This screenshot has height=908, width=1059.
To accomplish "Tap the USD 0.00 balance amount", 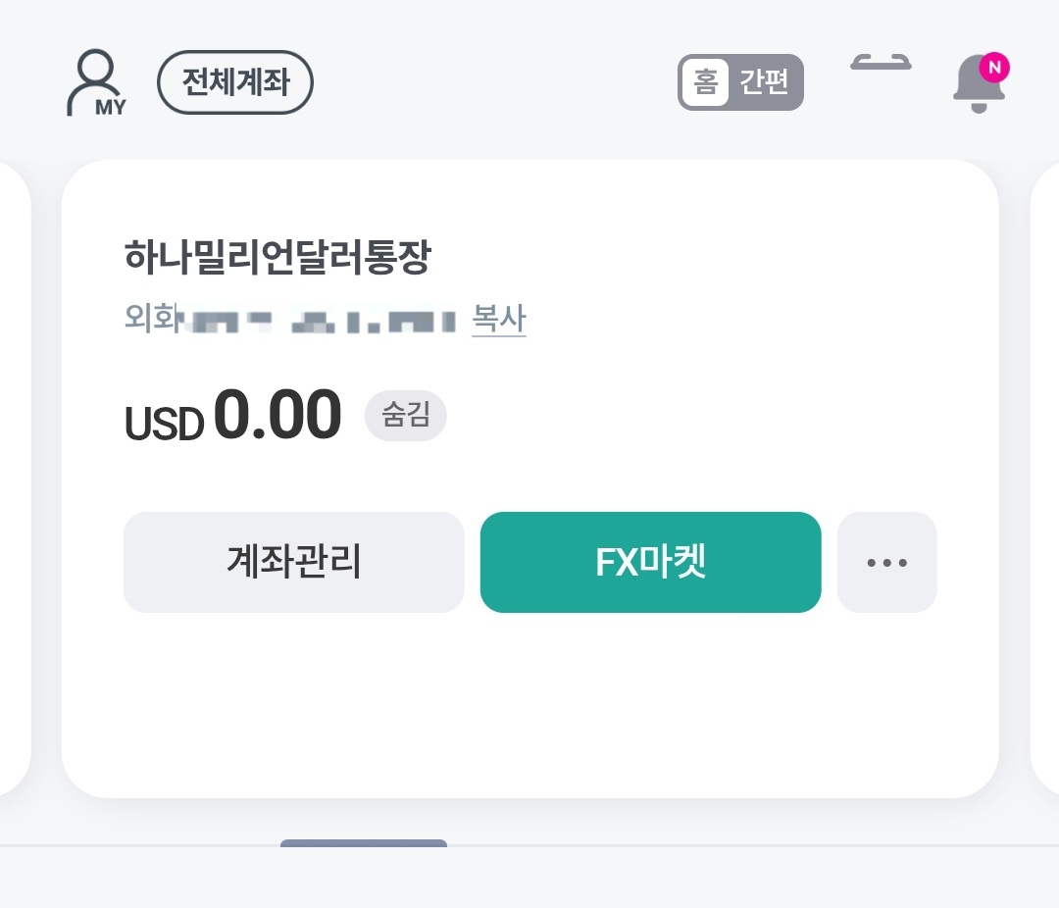I will pos(231,415).
